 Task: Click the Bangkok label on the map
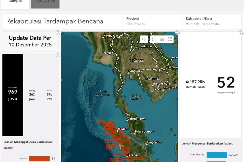[134, 71]
